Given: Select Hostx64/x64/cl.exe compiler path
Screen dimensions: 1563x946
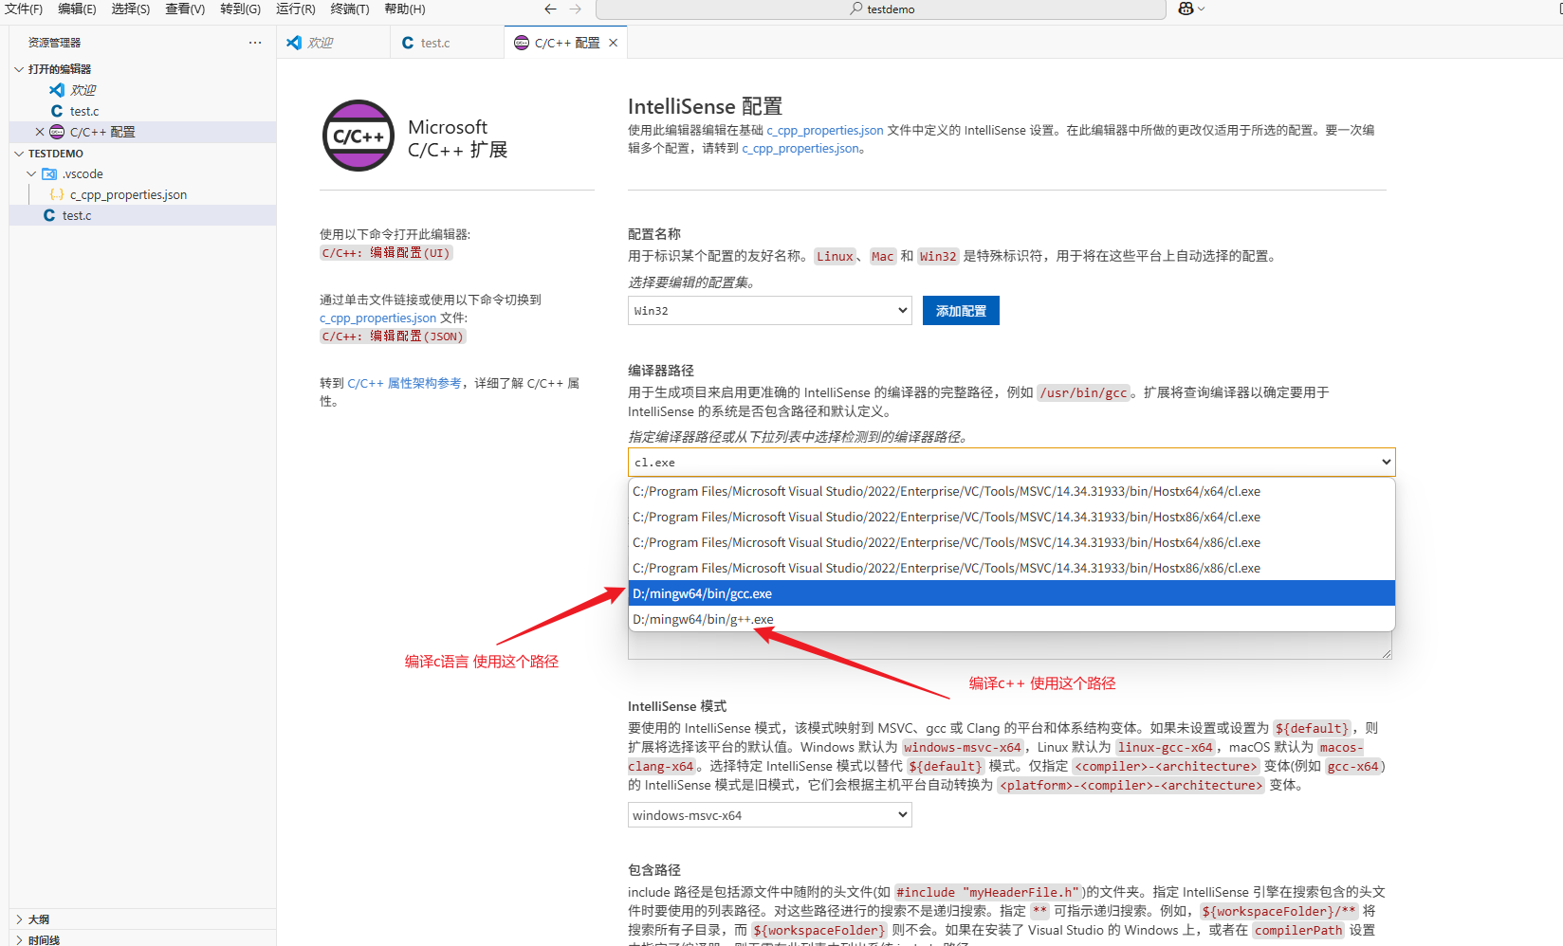Looking at the screenshot, I should coord(1011,491).
